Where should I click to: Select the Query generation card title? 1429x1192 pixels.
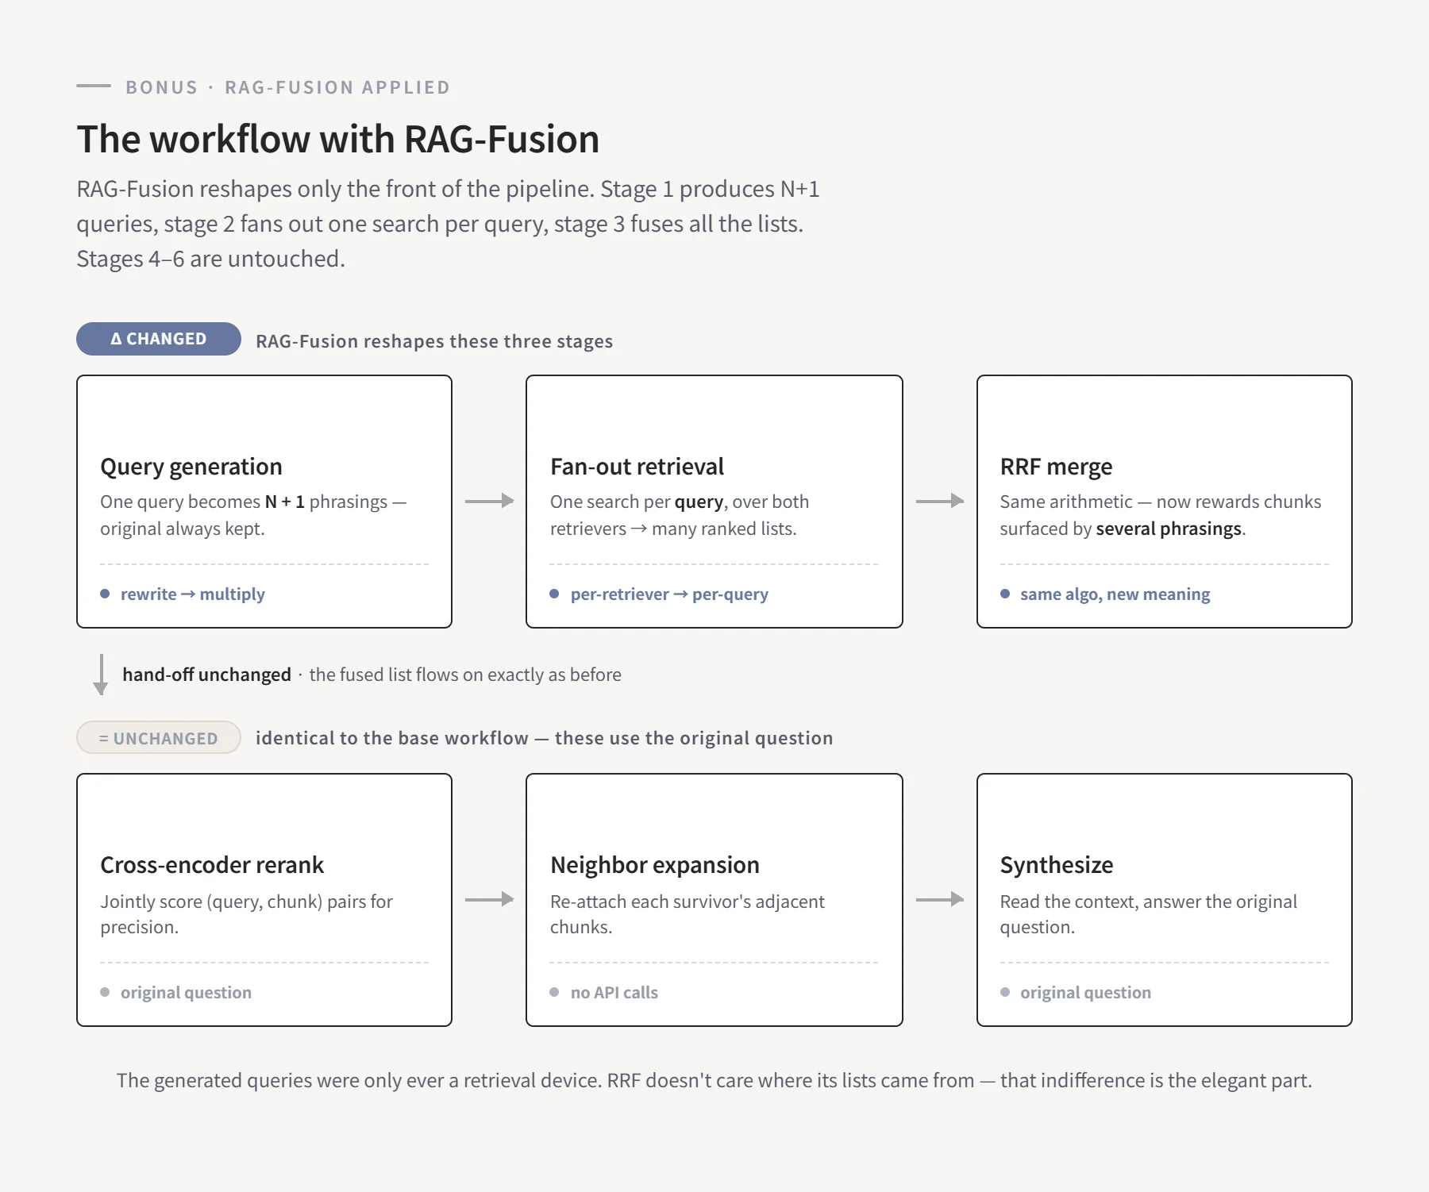coord(191,467)
